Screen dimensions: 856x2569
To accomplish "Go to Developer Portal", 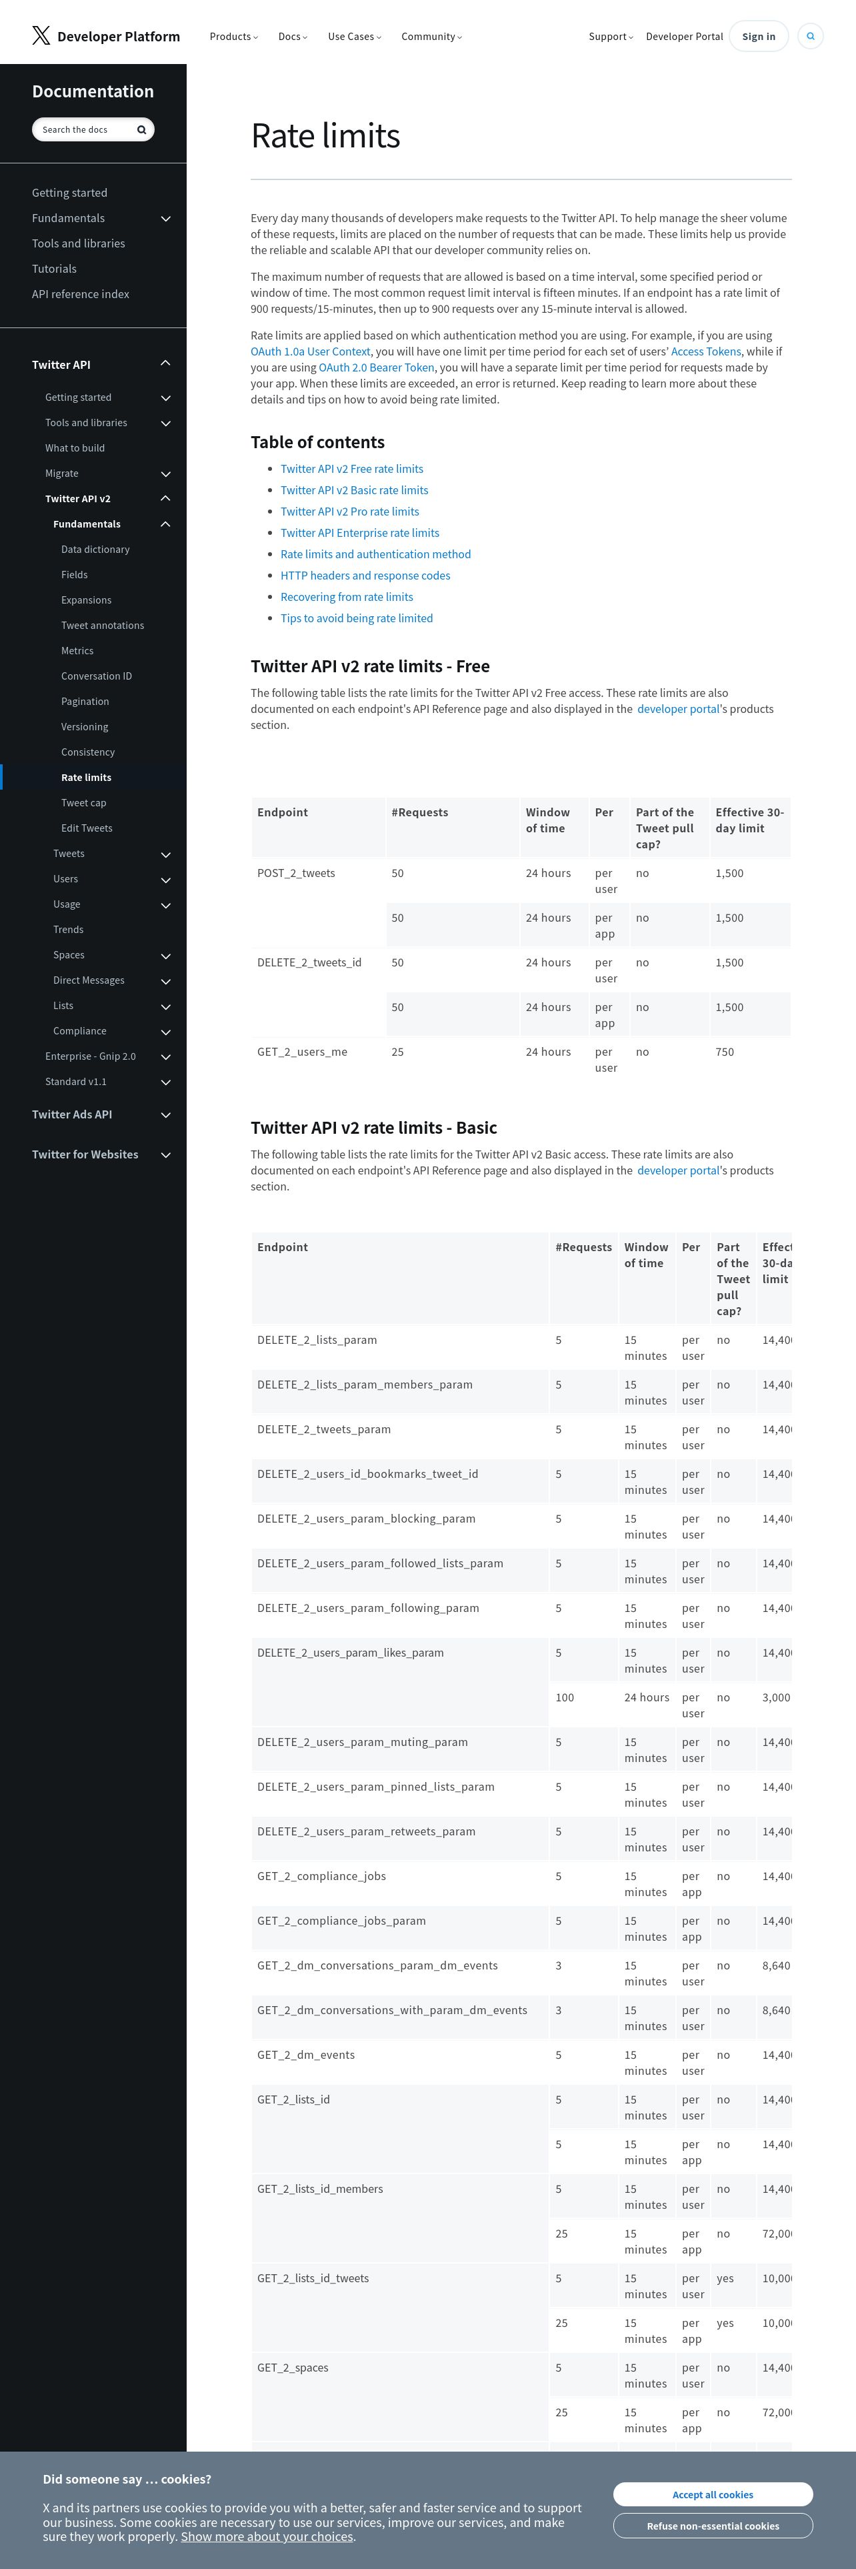I will (x=685, y=37).
